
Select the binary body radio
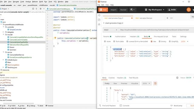160,41
